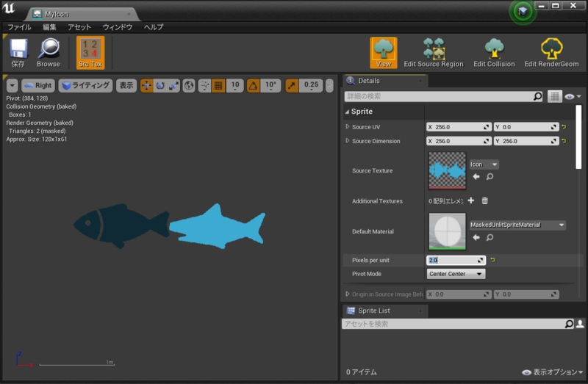Open the Right view orientation menu
The image size is (588, 384).
point(38,85)
